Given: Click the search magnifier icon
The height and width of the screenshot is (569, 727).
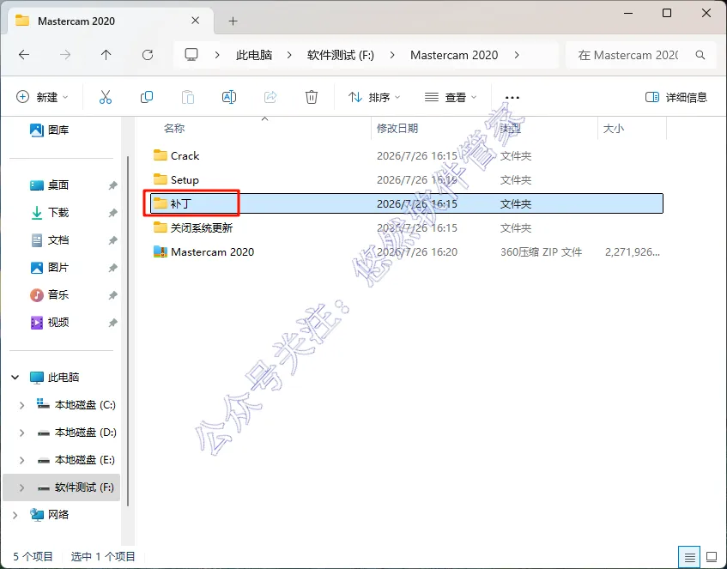Looking at the screenshot, I should pos(700,55).
